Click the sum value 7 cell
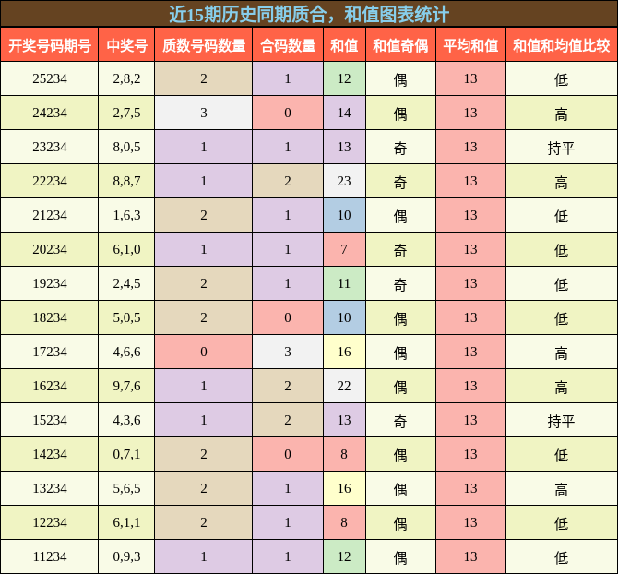This screenshot has width=618, height=574. 344,249
